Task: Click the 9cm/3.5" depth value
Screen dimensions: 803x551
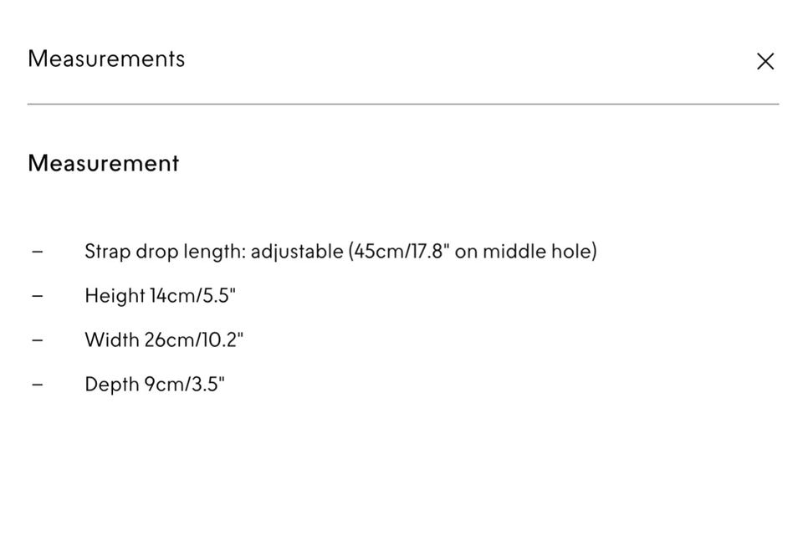Action: click(185, 385)
